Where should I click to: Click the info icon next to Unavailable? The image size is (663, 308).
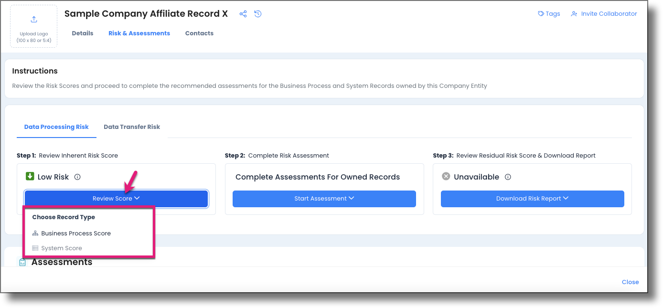click(508, 177)
